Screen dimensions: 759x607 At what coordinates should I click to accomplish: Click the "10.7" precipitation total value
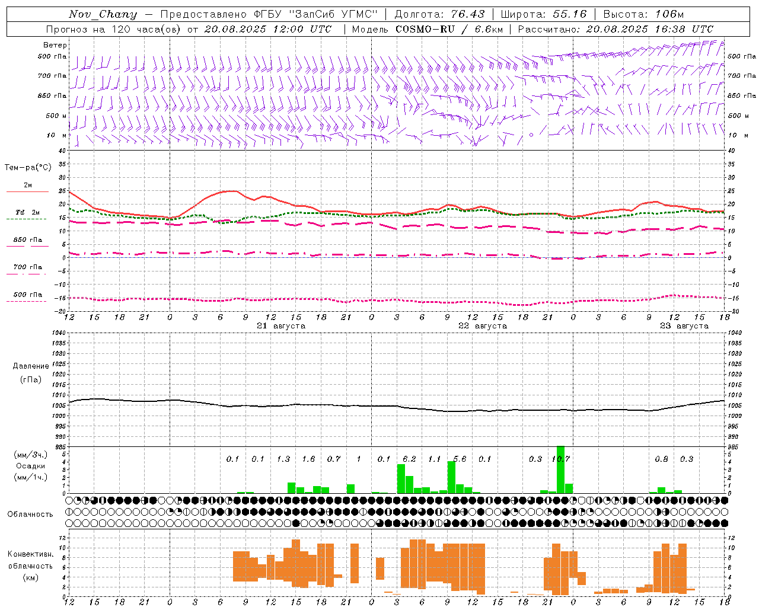point(561,459)
